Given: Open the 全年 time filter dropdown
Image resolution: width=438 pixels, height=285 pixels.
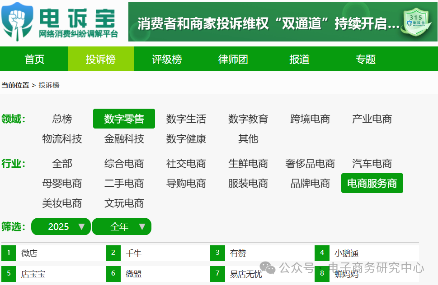Looking at the screenshot, I should point(122,226).
